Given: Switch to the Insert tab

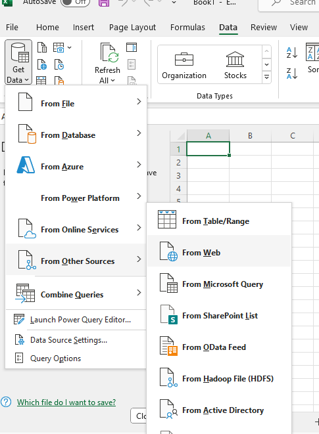Looking at the screenshot, I should [84, 28].
